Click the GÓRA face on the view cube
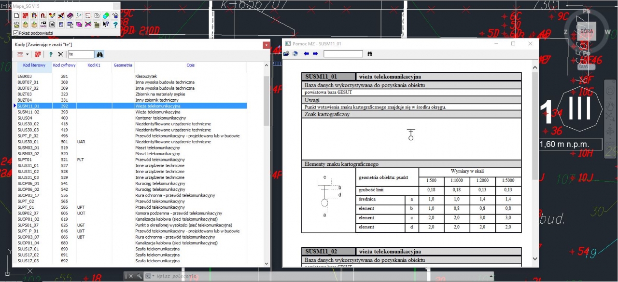 [x=586, y=30]
